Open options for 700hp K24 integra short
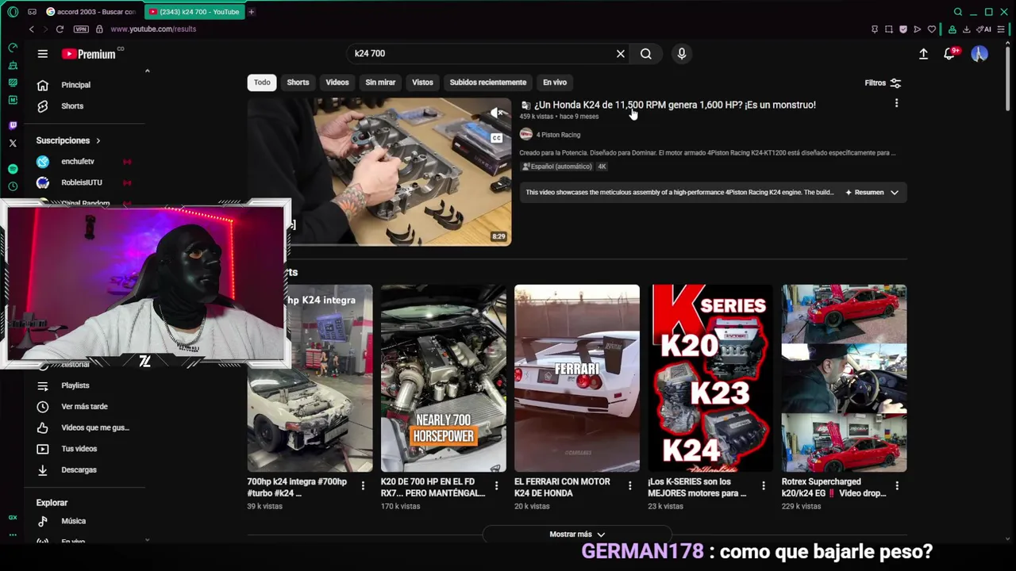This screenshot has height=571, width=1016. [363, 485]
